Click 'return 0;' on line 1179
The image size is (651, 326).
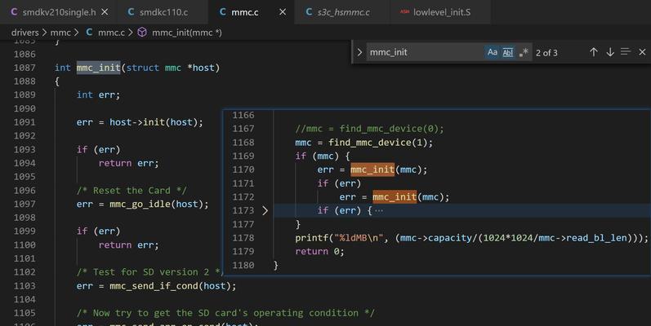(x=319, y=252)
